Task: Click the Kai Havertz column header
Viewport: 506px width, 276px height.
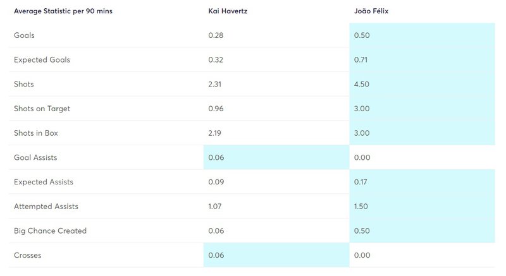Action: [228, 11]
